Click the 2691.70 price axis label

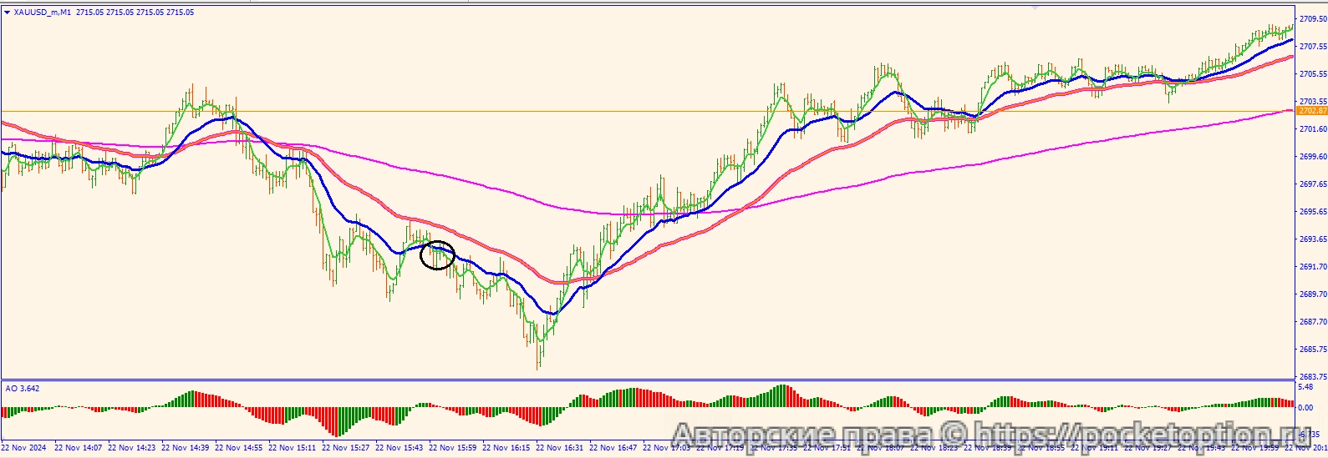[1310, 267]
